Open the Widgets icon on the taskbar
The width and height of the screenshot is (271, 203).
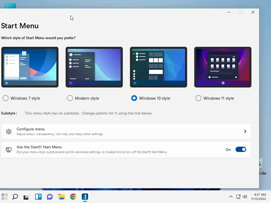click(x=38, y=197)
